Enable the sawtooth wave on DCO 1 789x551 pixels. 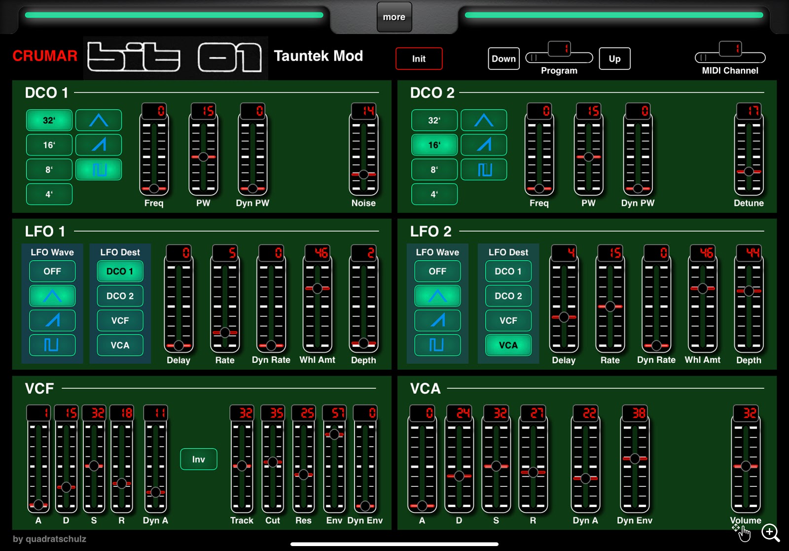99,144
